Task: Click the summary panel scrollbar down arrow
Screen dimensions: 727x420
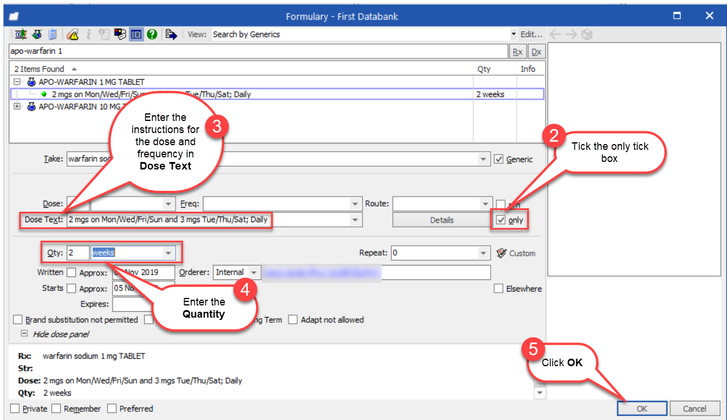Action: (x=540, y=393)
